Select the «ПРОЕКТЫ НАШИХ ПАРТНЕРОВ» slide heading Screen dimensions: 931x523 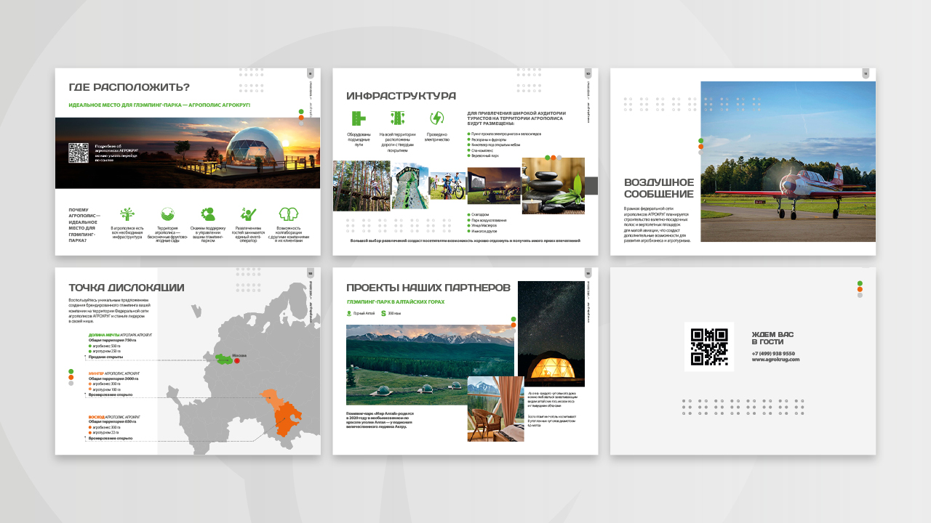point(428,288)
